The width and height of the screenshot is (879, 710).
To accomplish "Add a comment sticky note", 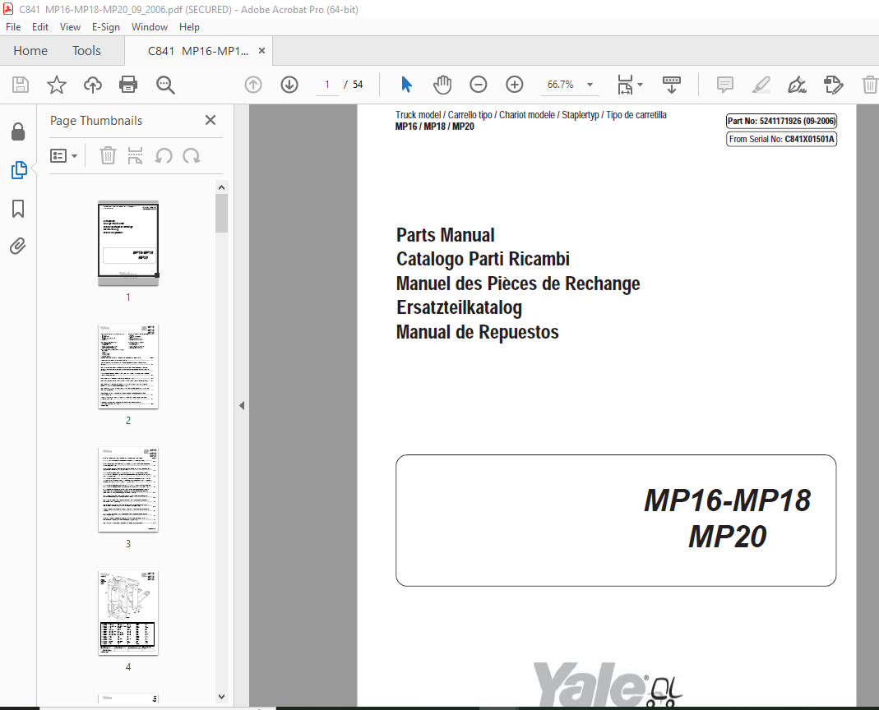I will (725, 85).
